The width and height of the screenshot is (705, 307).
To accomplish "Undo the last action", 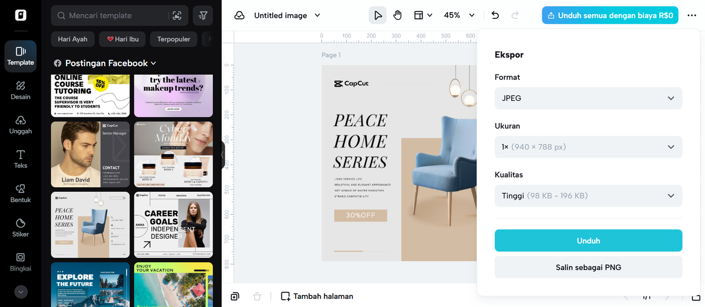I will coord(495,15).
